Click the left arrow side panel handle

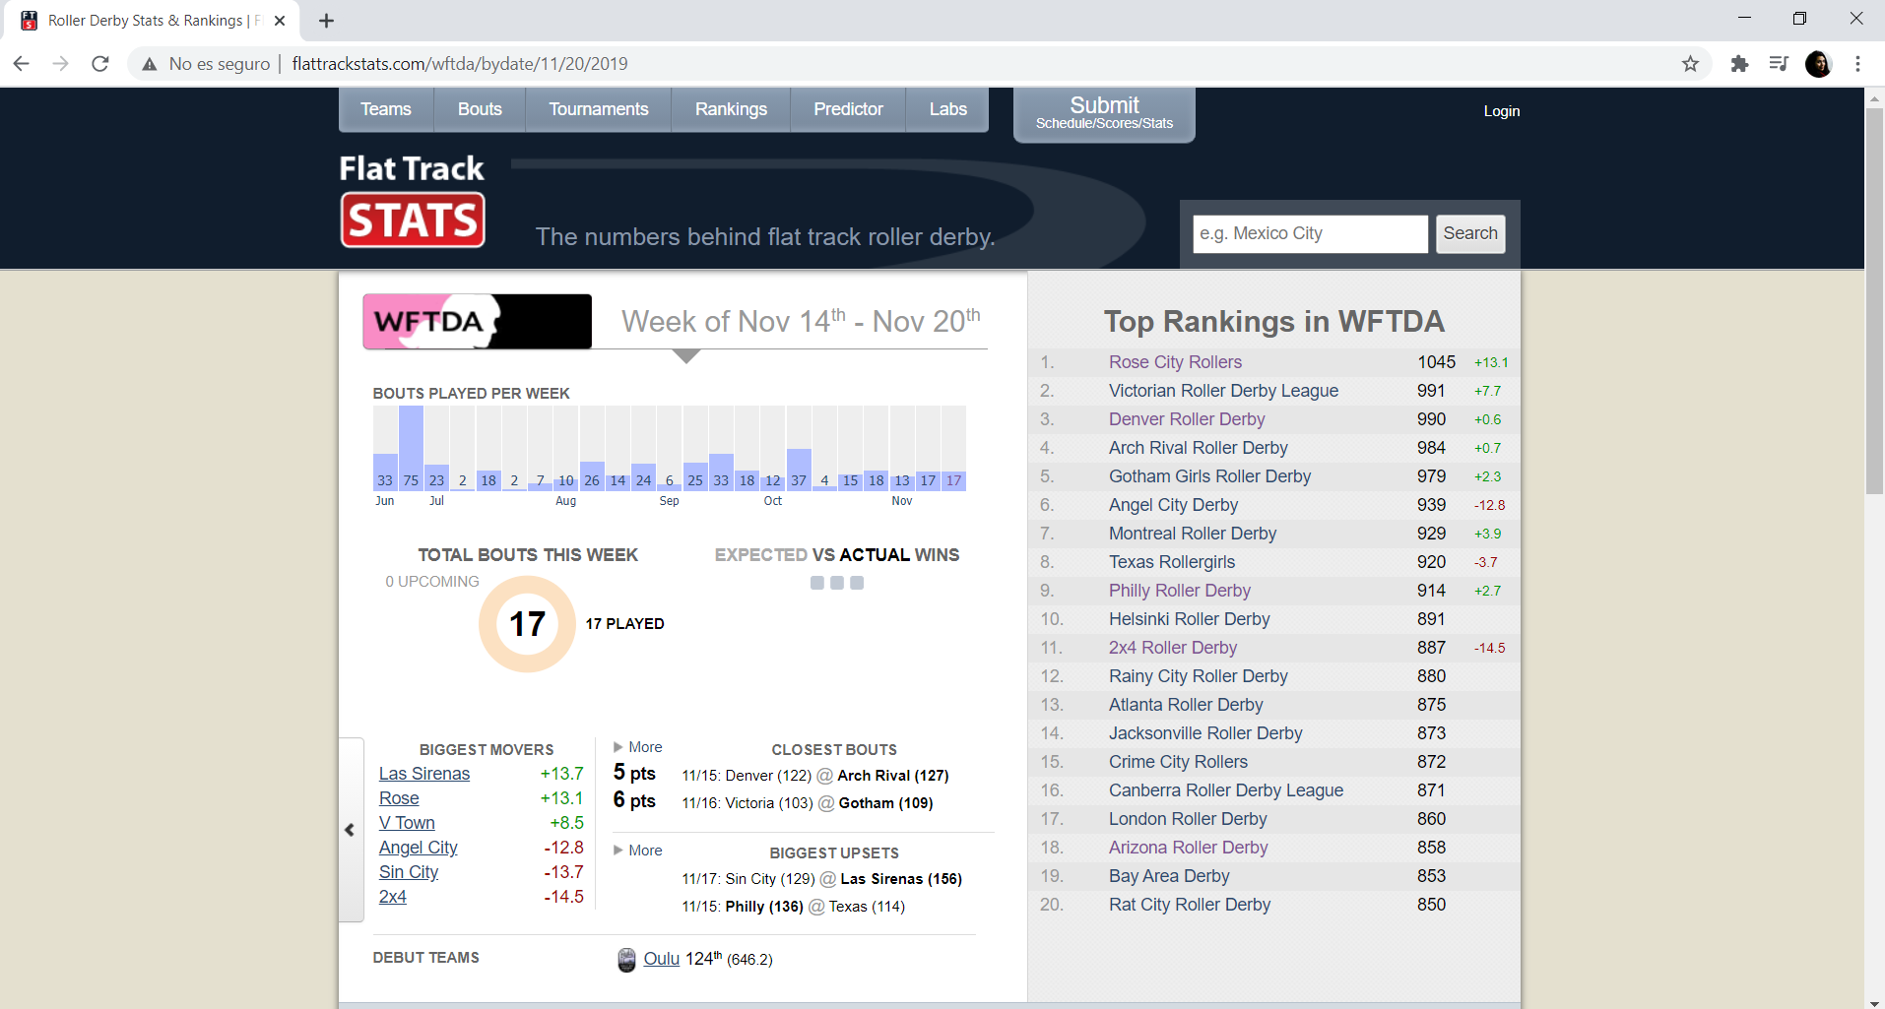(x=350, y=830)
